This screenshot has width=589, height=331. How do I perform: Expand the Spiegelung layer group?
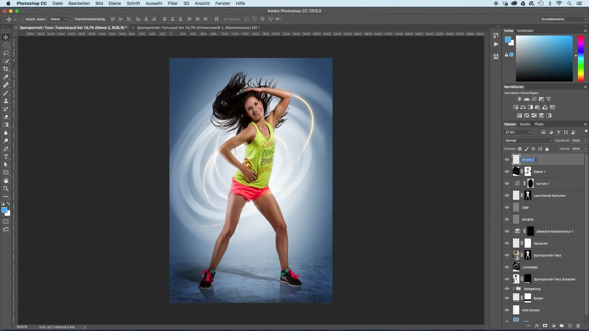(x=514, y=289)
